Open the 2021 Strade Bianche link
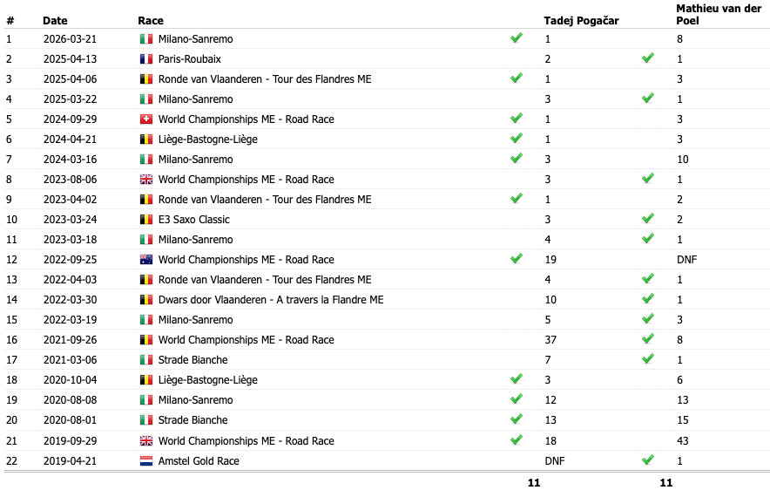 tap(192, 360)
